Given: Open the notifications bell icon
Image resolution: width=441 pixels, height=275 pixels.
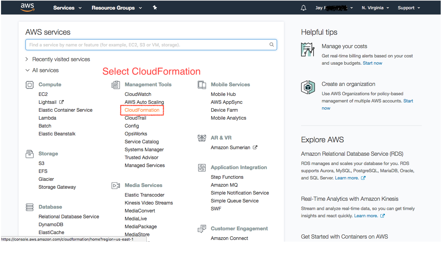Looking at the screenshot, I should pos(304,8).
